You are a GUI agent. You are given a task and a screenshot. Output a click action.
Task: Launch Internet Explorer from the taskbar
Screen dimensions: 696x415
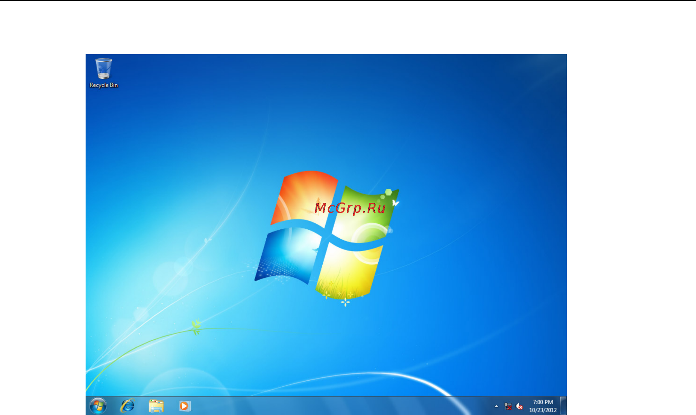click(x=127, y=406)
